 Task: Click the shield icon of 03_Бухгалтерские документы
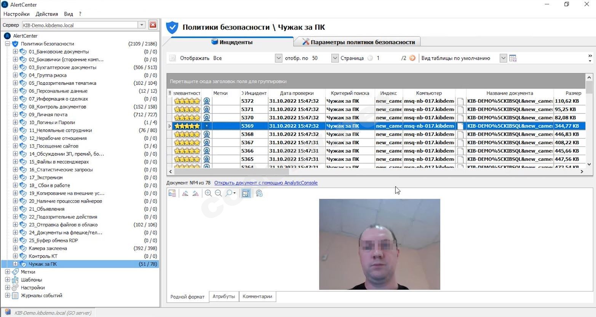pos(23,67)
